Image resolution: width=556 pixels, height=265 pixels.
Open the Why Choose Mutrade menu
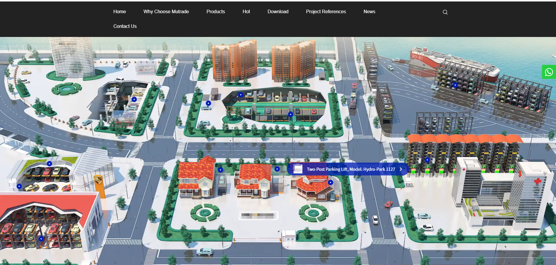pyautogui.click(x=166, y=12)
